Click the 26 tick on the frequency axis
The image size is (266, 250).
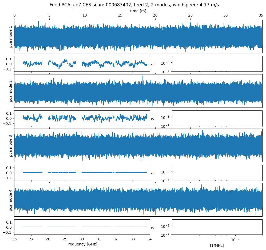click(x=14, y=239)
